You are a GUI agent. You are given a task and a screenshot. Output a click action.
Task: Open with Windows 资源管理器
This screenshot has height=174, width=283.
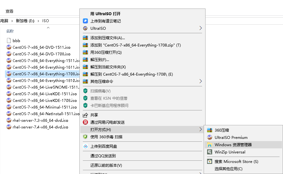click(x=233, y=145)
